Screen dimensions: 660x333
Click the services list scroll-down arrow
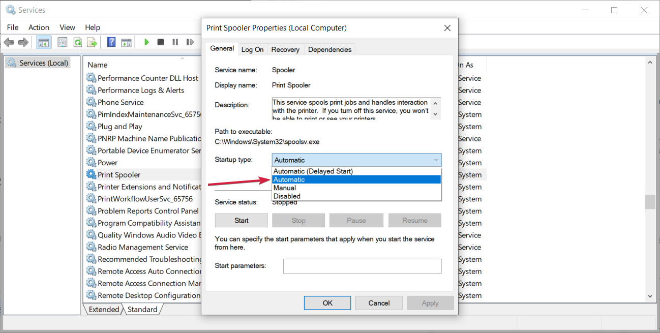point(650,296)
